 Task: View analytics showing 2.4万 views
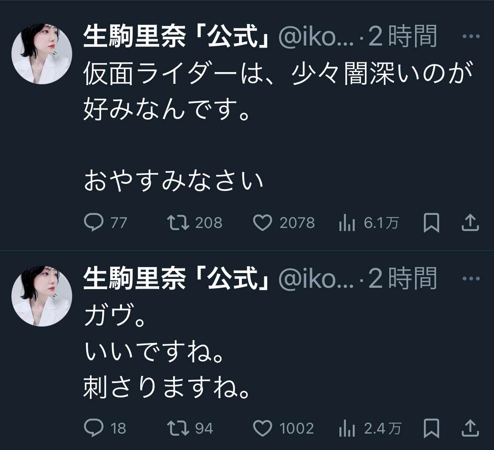coord(347,428)
